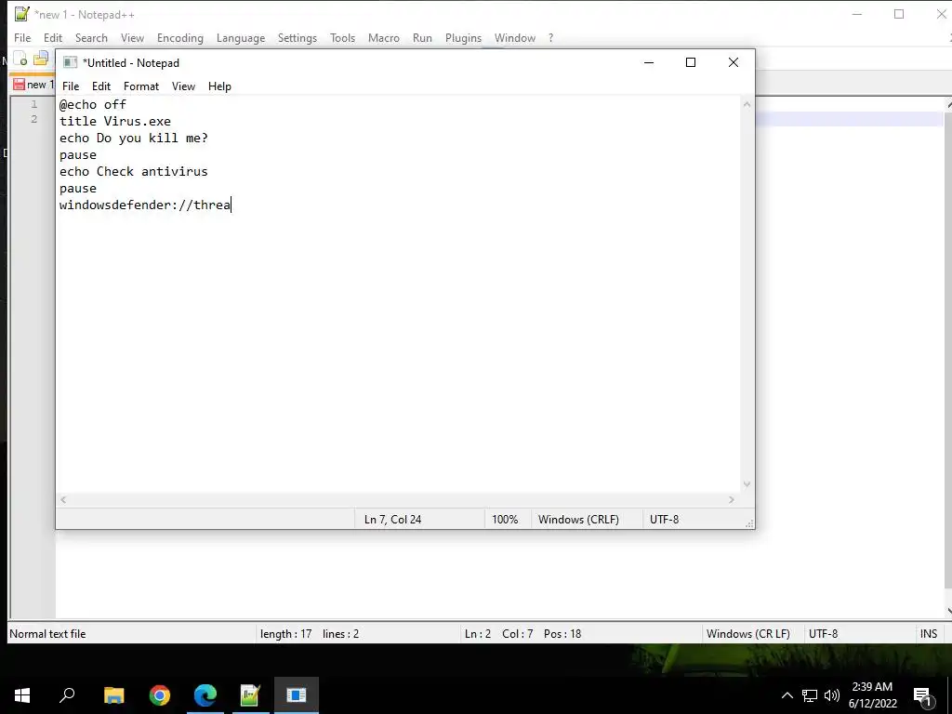This screenshot has width=952, height=714.
Task: Open Windows Start menu
Action: [x=22, y=695]
